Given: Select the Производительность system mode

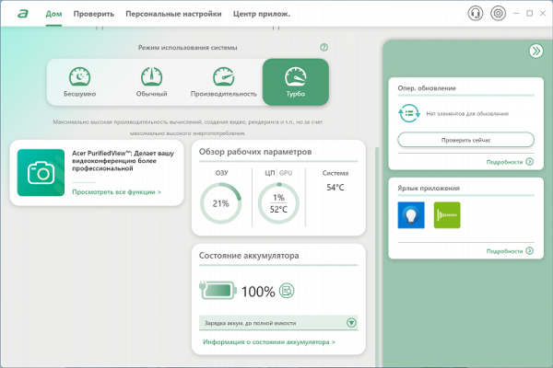Looking at the screenshot, I should 224,82.
